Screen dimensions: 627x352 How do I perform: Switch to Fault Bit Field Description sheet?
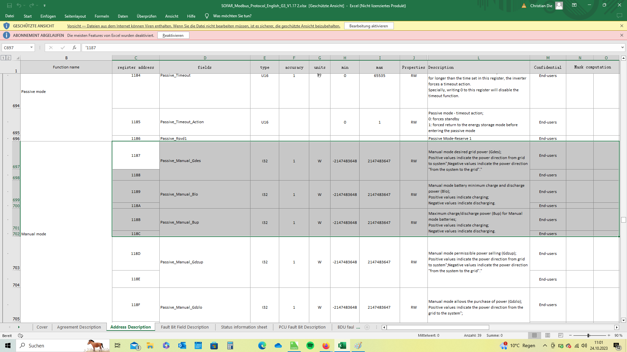click(185, 327)
